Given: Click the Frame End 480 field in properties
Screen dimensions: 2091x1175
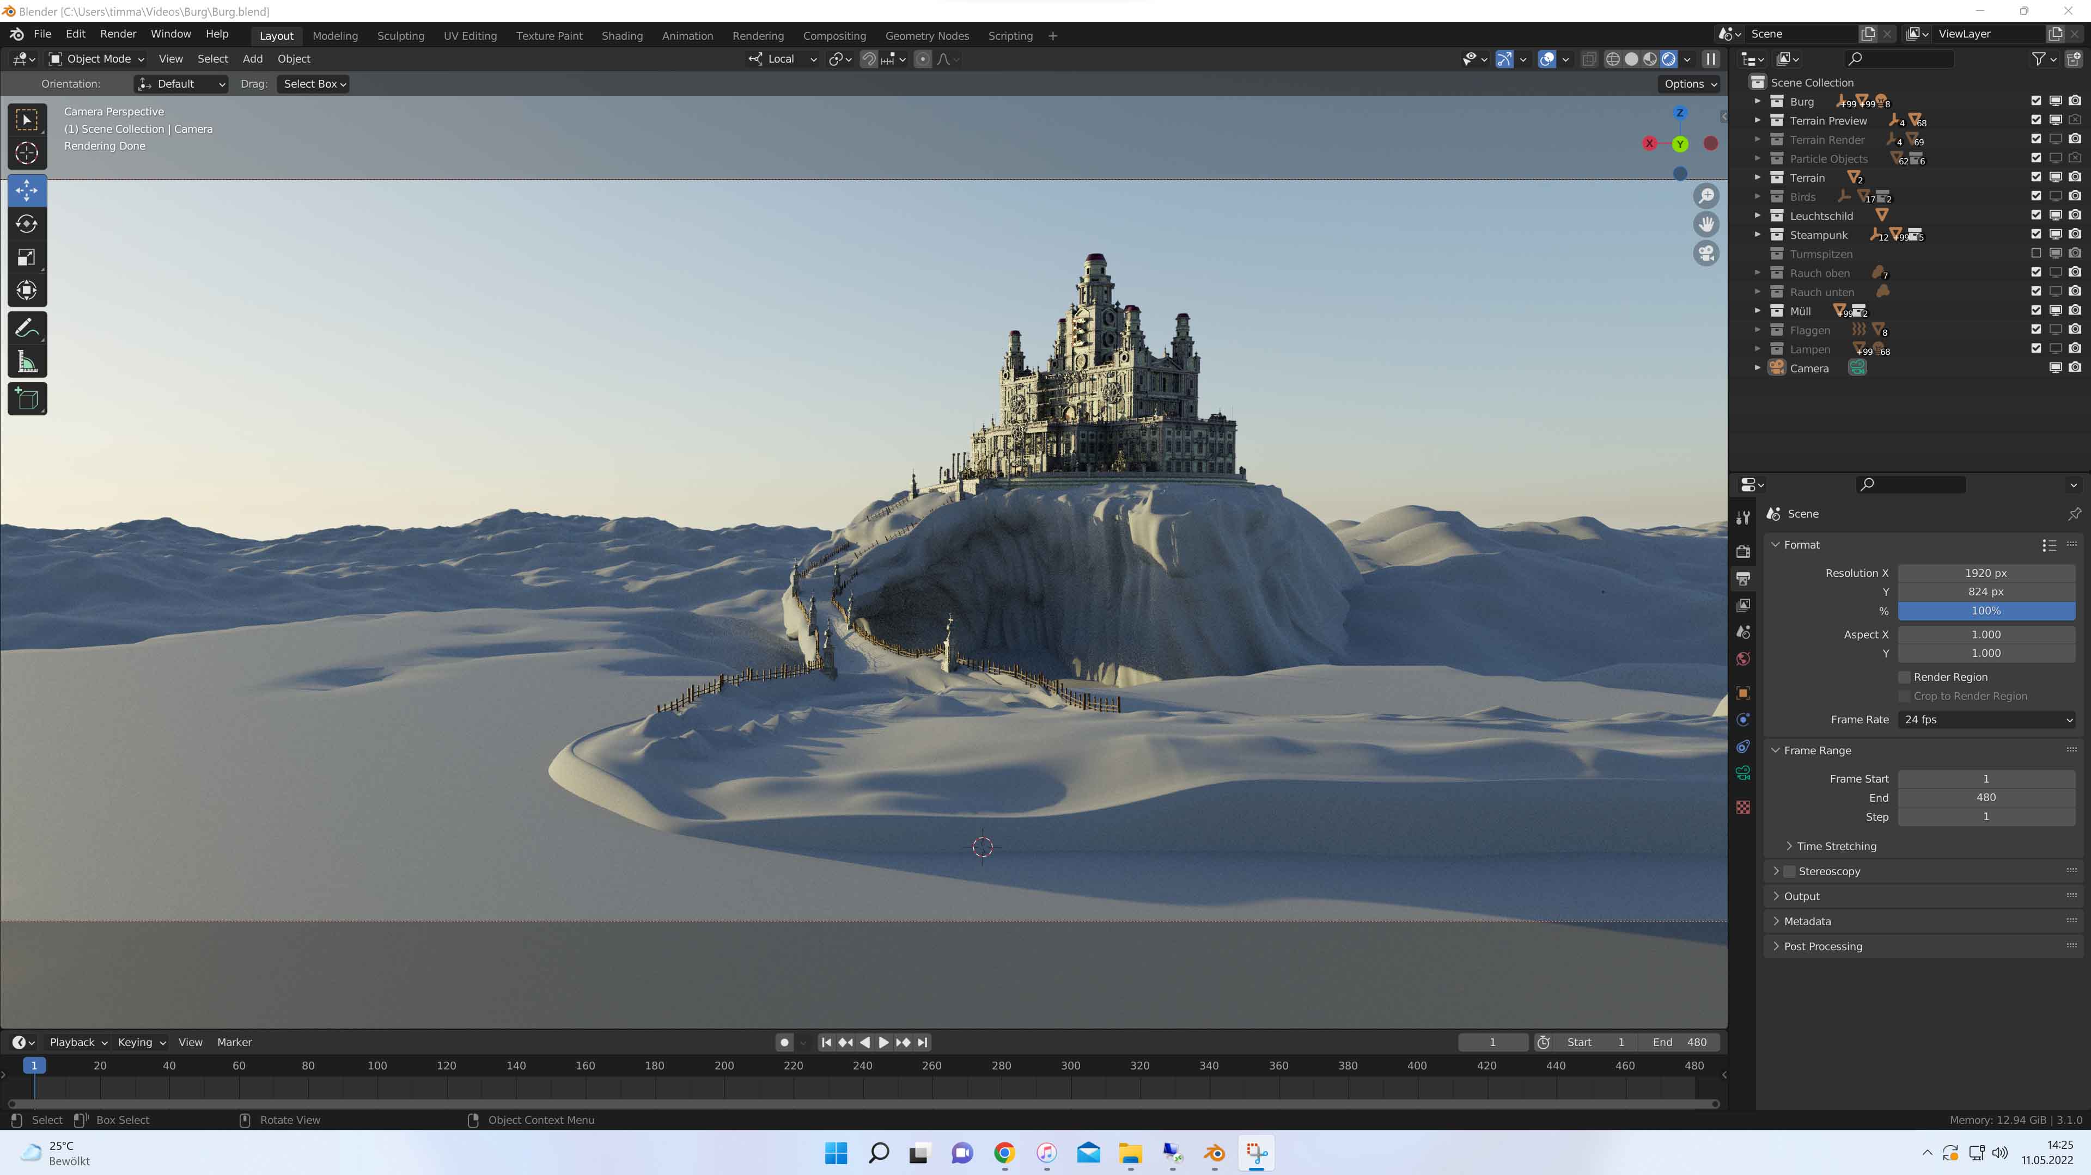Looking at the screenshot, I should click(1985, 798).
